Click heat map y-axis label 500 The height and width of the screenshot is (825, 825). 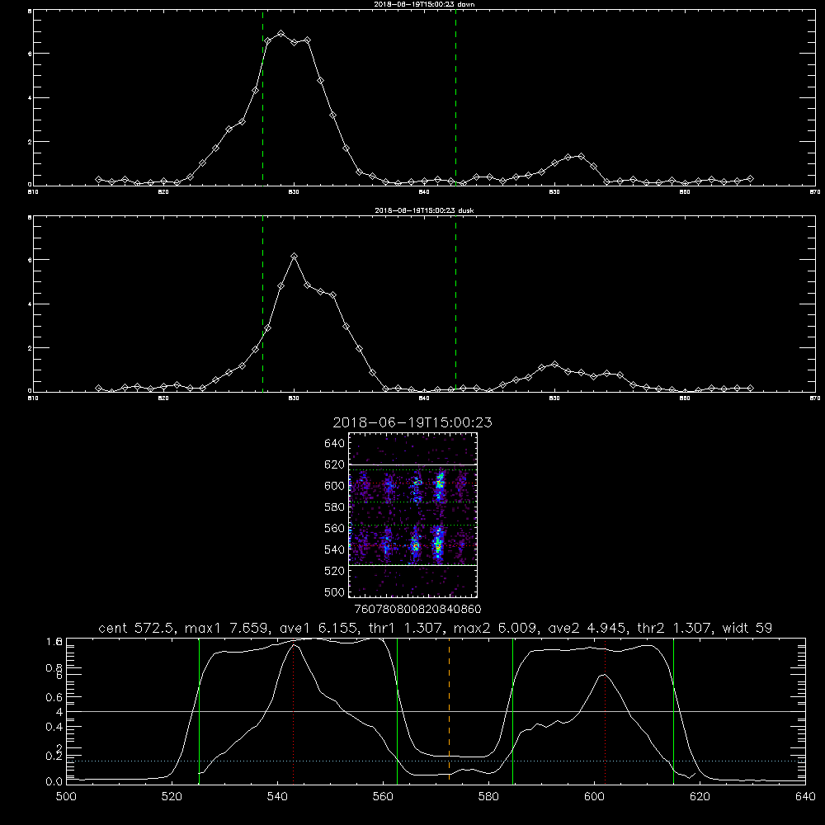click(335, 592)
